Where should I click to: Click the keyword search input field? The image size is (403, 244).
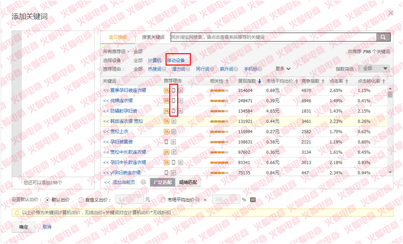(273, 37)
